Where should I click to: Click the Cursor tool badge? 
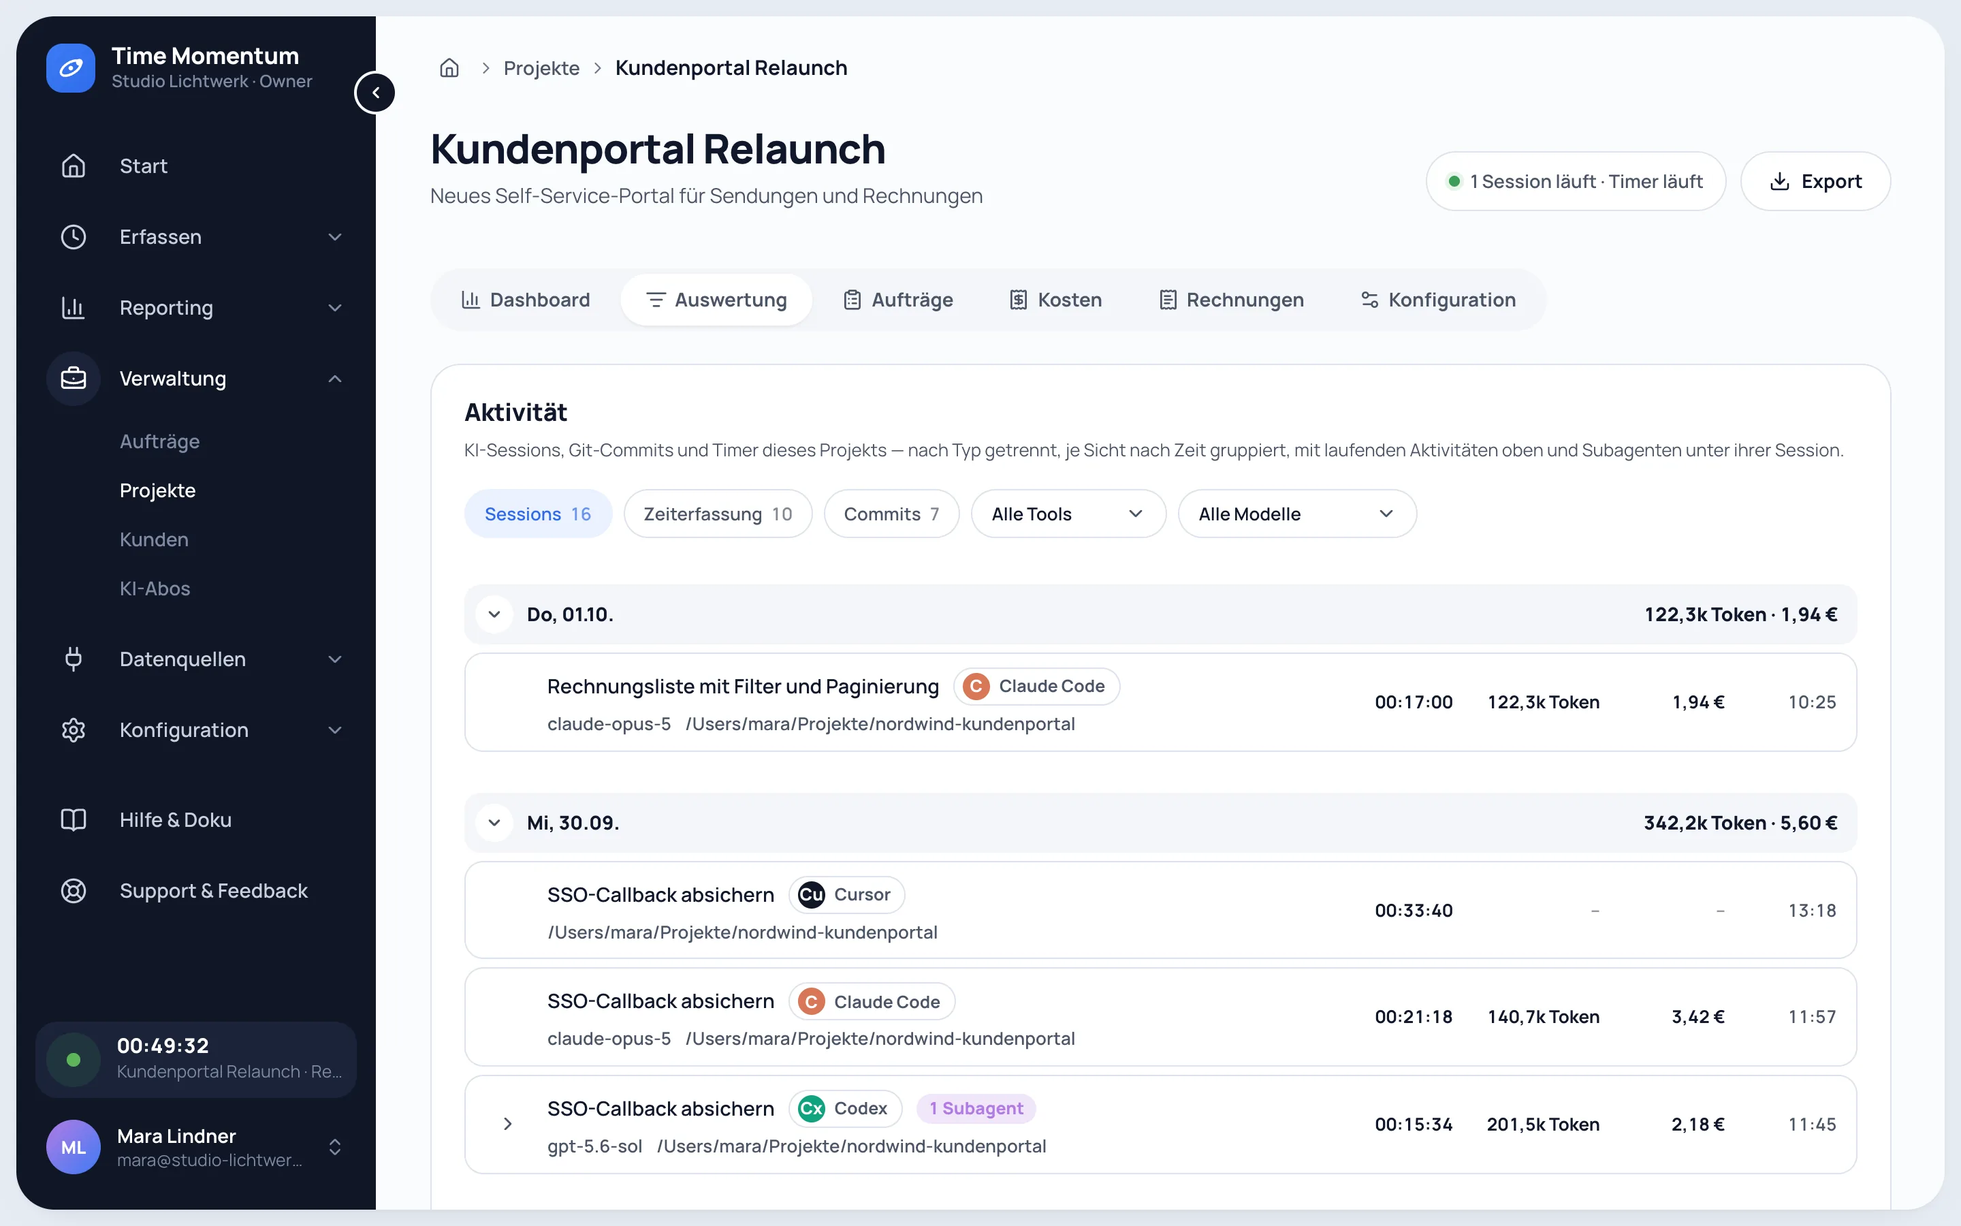click(x=846, y=894)
